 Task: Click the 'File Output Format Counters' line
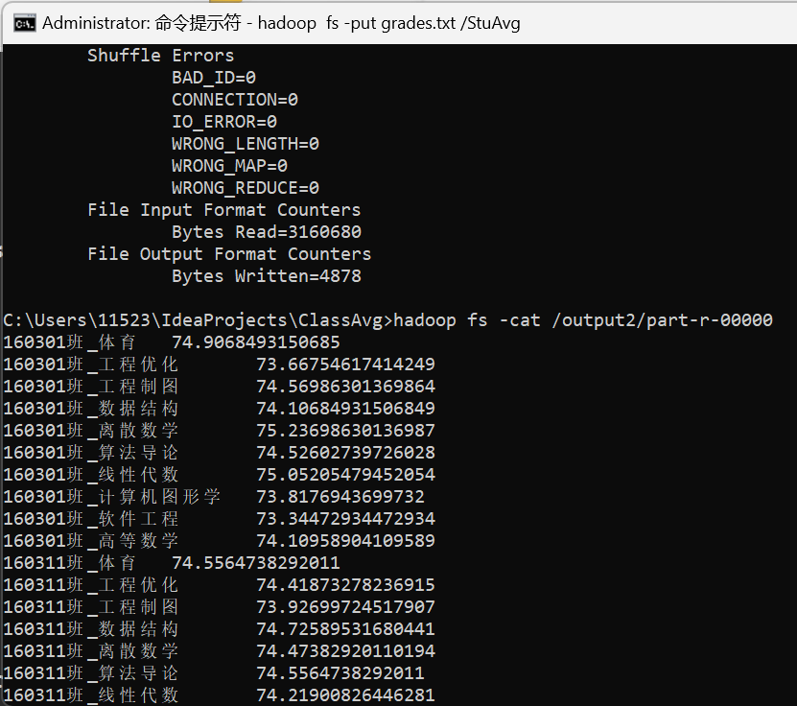pyautogui.click(x=228, y=254)
